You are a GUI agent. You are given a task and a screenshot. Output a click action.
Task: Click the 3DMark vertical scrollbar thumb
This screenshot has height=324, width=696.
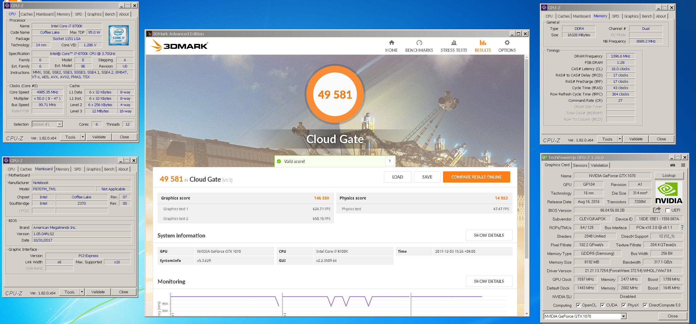tap(527, 158)
